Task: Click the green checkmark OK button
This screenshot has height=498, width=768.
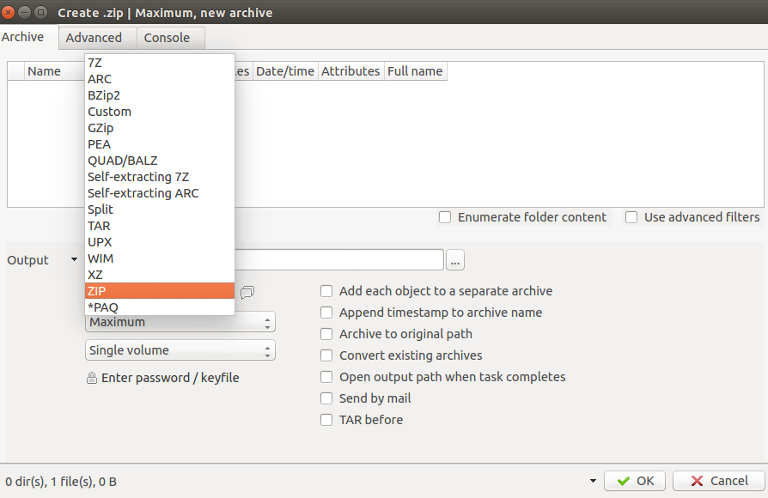Action: (635, 481)
